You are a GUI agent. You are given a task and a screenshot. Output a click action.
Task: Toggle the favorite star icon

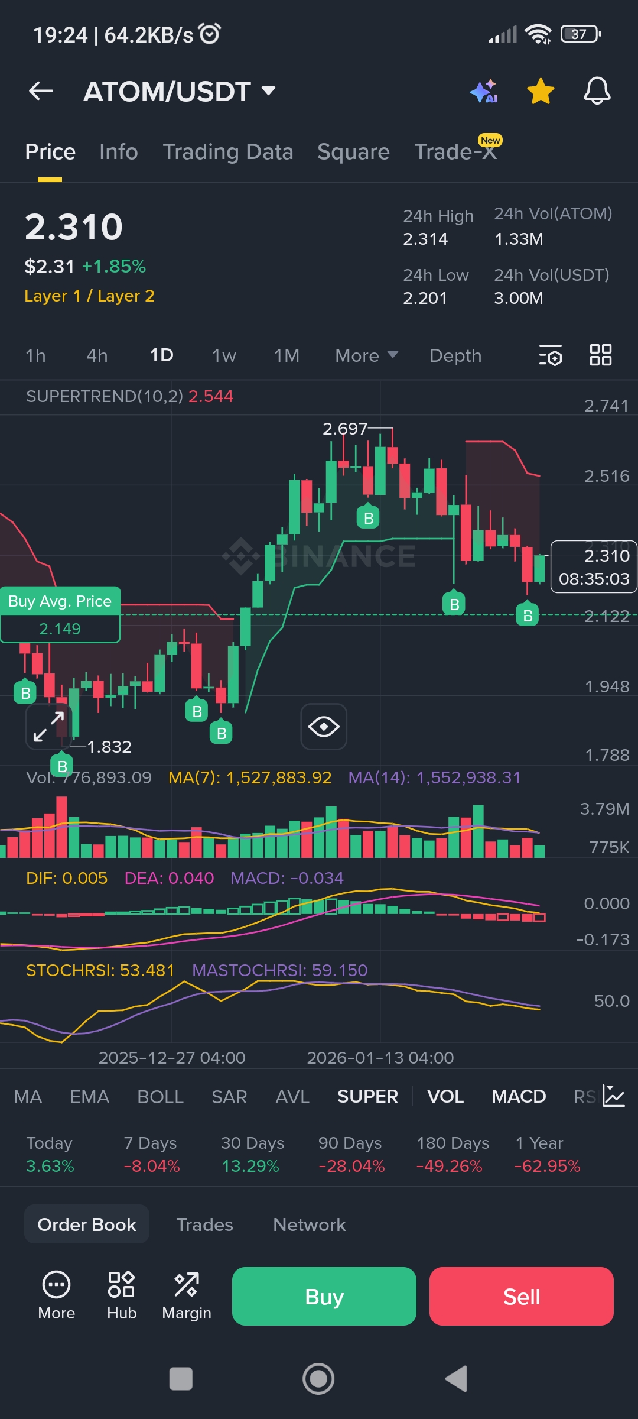pyautogui.click(x=541, y=92)
